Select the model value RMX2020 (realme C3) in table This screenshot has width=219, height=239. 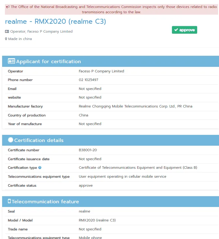[97, 220]
